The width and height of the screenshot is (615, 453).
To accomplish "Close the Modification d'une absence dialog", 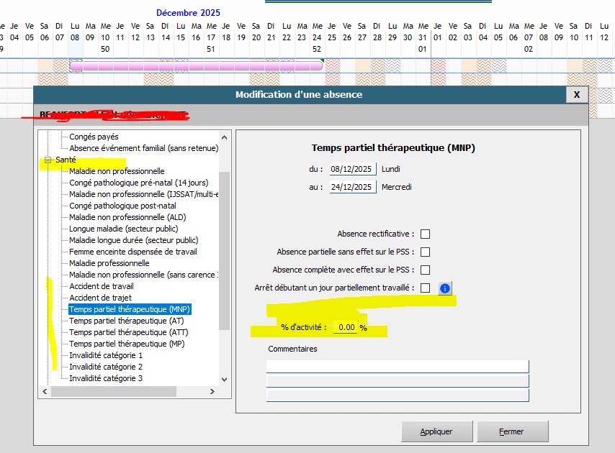I will click(x=577, y=95).
